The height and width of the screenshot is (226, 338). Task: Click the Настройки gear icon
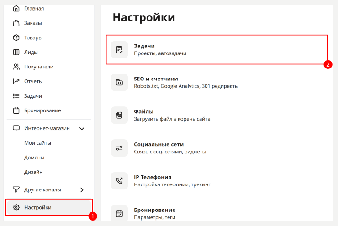(16, 207)
